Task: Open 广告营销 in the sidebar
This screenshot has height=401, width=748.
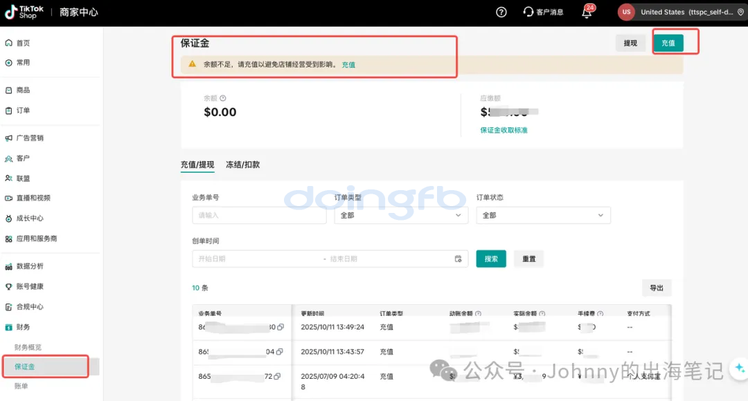Action: tap(29, 138)
